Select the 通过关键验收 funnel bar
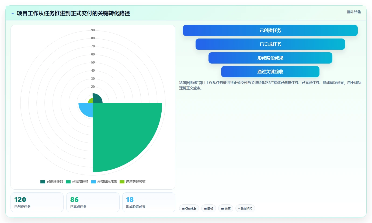Screen dimensions: 372x223 [270, 72]
